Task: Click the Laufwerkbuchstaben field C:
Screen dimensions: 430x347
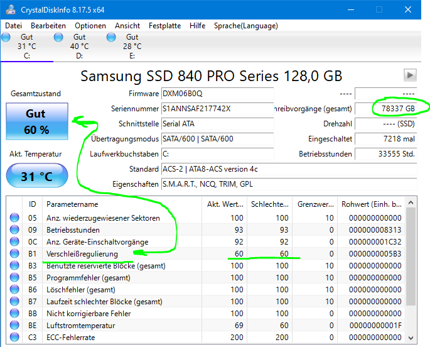Action: point(217,154)
